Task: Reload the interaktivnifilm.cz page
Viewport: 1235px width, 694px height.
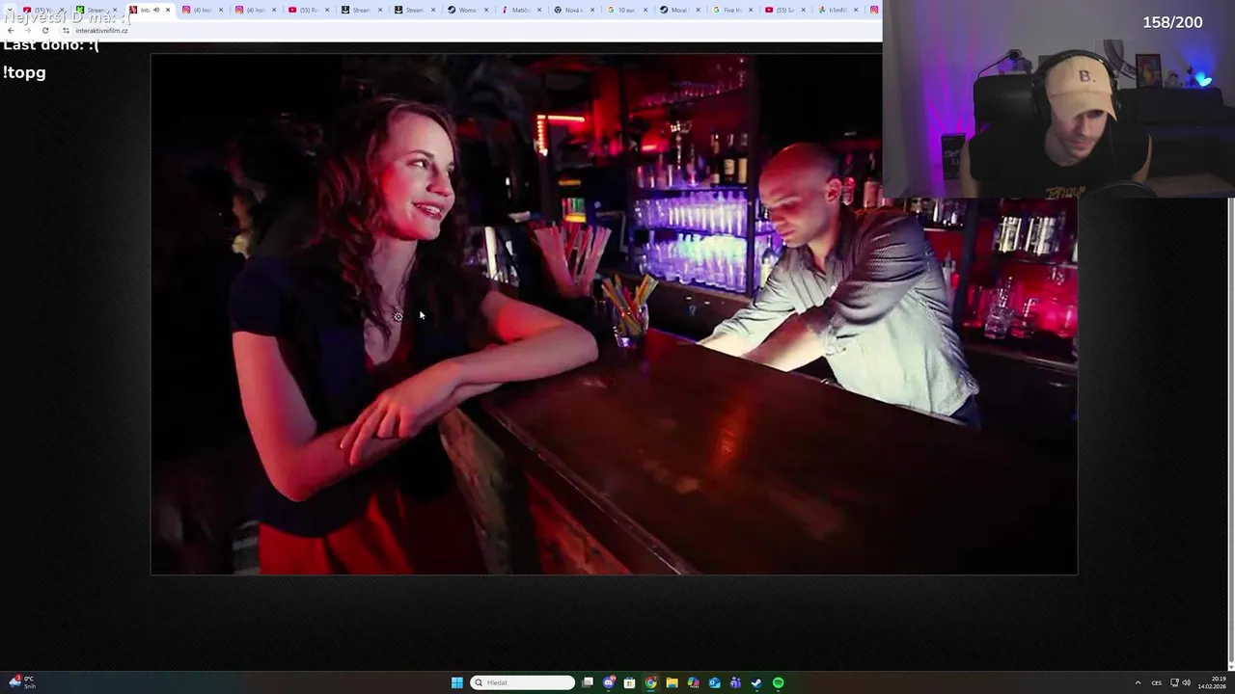Action: (44, 30)
